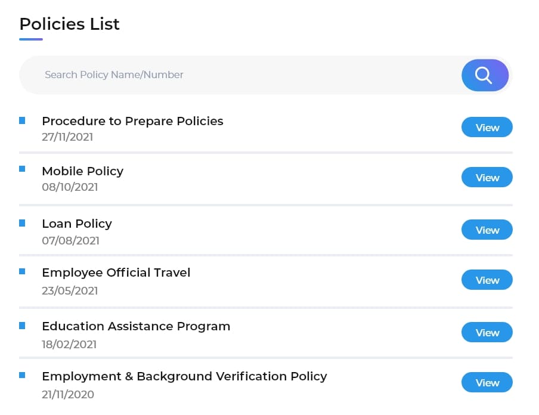Click the blue bullet next to Mobile Policy
Screen dimensions: 539x415
point(22,169)
